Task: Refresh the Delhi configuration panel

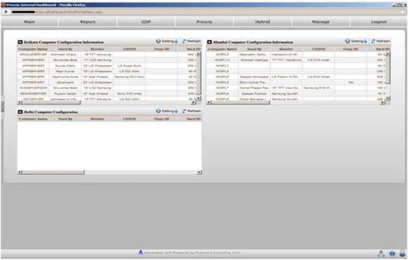Action: 191,111
